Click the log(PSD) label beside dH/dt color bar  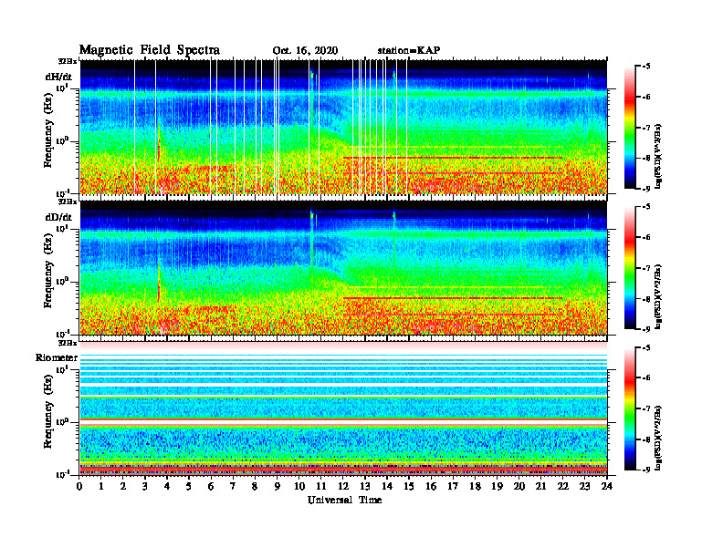[658, 155]
